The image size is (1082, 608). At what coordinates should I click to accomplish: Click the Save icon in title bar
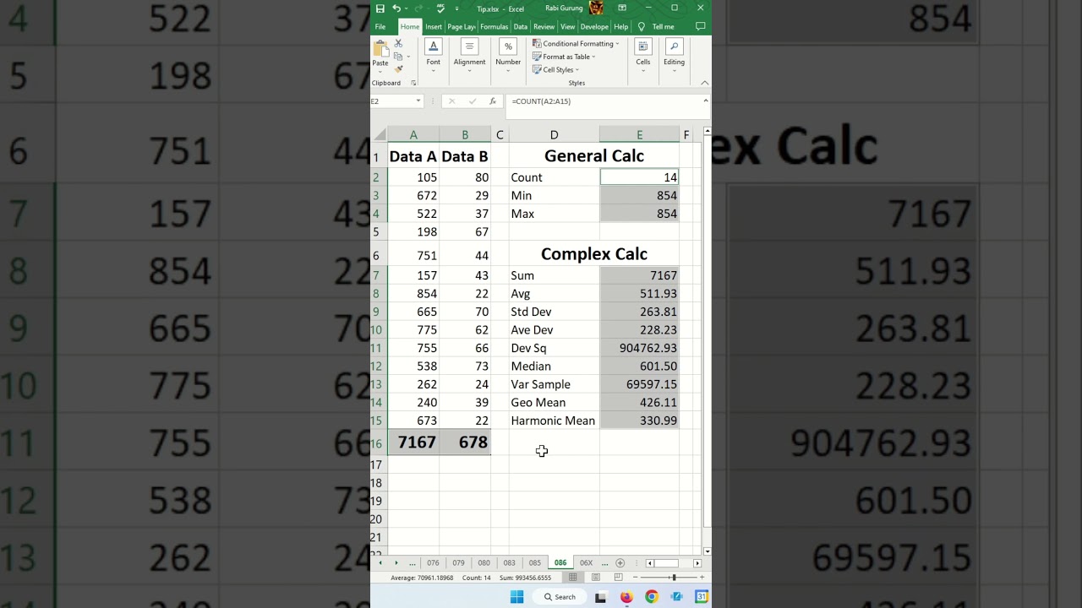pyautogui.click(x=380, y=8)
